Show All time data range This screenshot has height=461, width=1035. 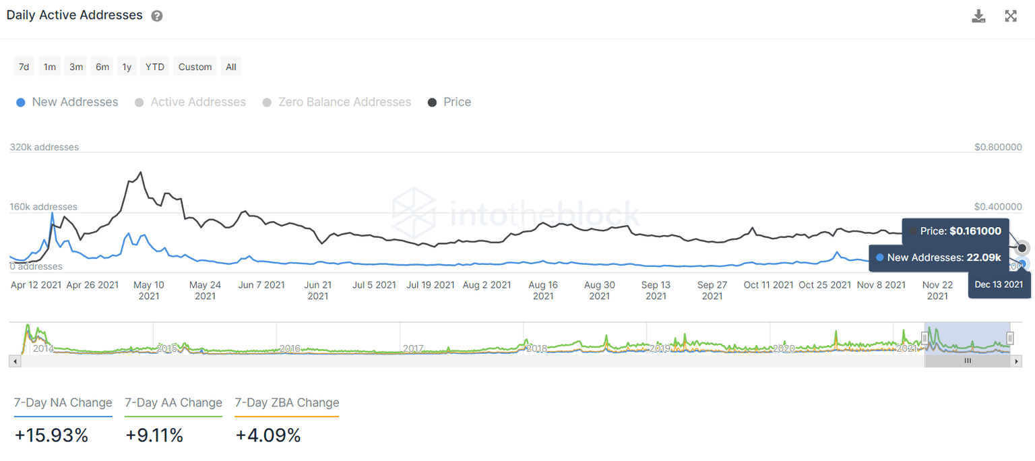coord(231,67)
